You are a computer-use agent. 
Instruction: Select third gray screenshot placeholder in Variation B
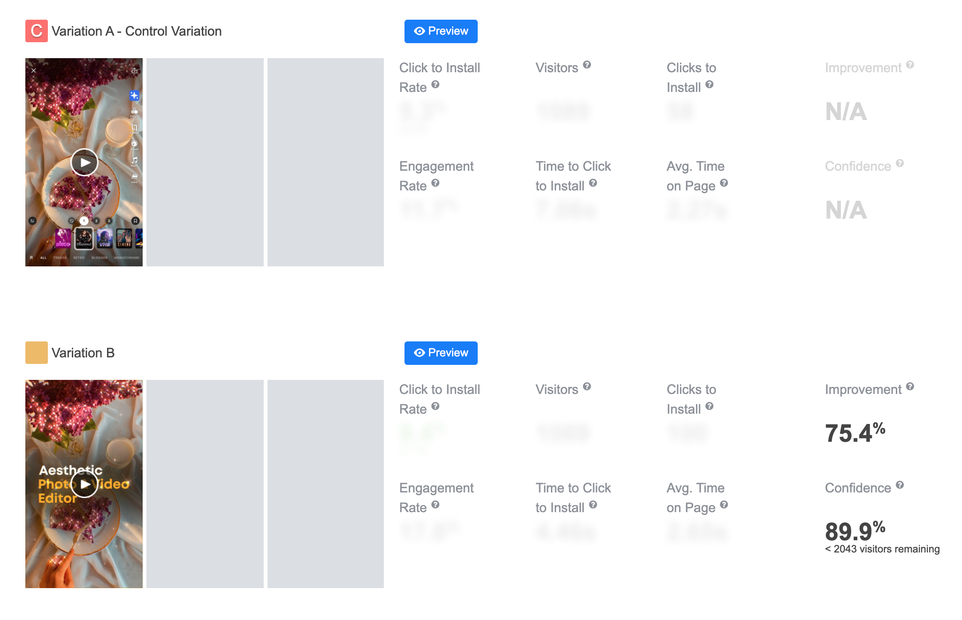click(326, 484)
